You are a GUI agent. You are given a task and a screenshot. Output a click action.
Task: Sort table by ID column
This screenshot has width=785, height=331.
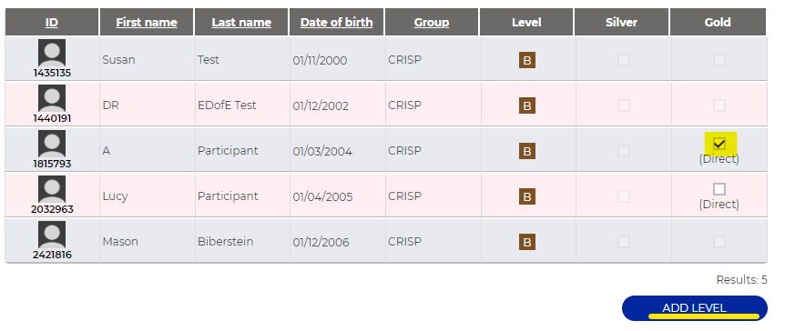click(x=52, y=23)
